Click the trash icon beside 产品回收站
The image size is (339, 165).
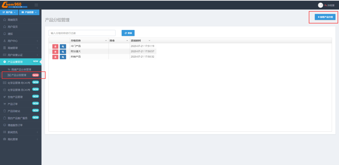(x=5, y=111)
